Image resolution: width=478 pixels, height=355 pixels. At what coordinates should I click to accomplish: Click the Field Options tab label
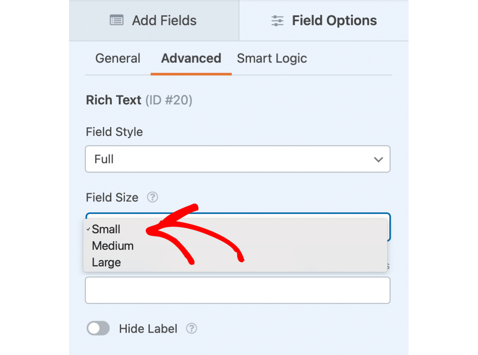(x=334, y=21)
